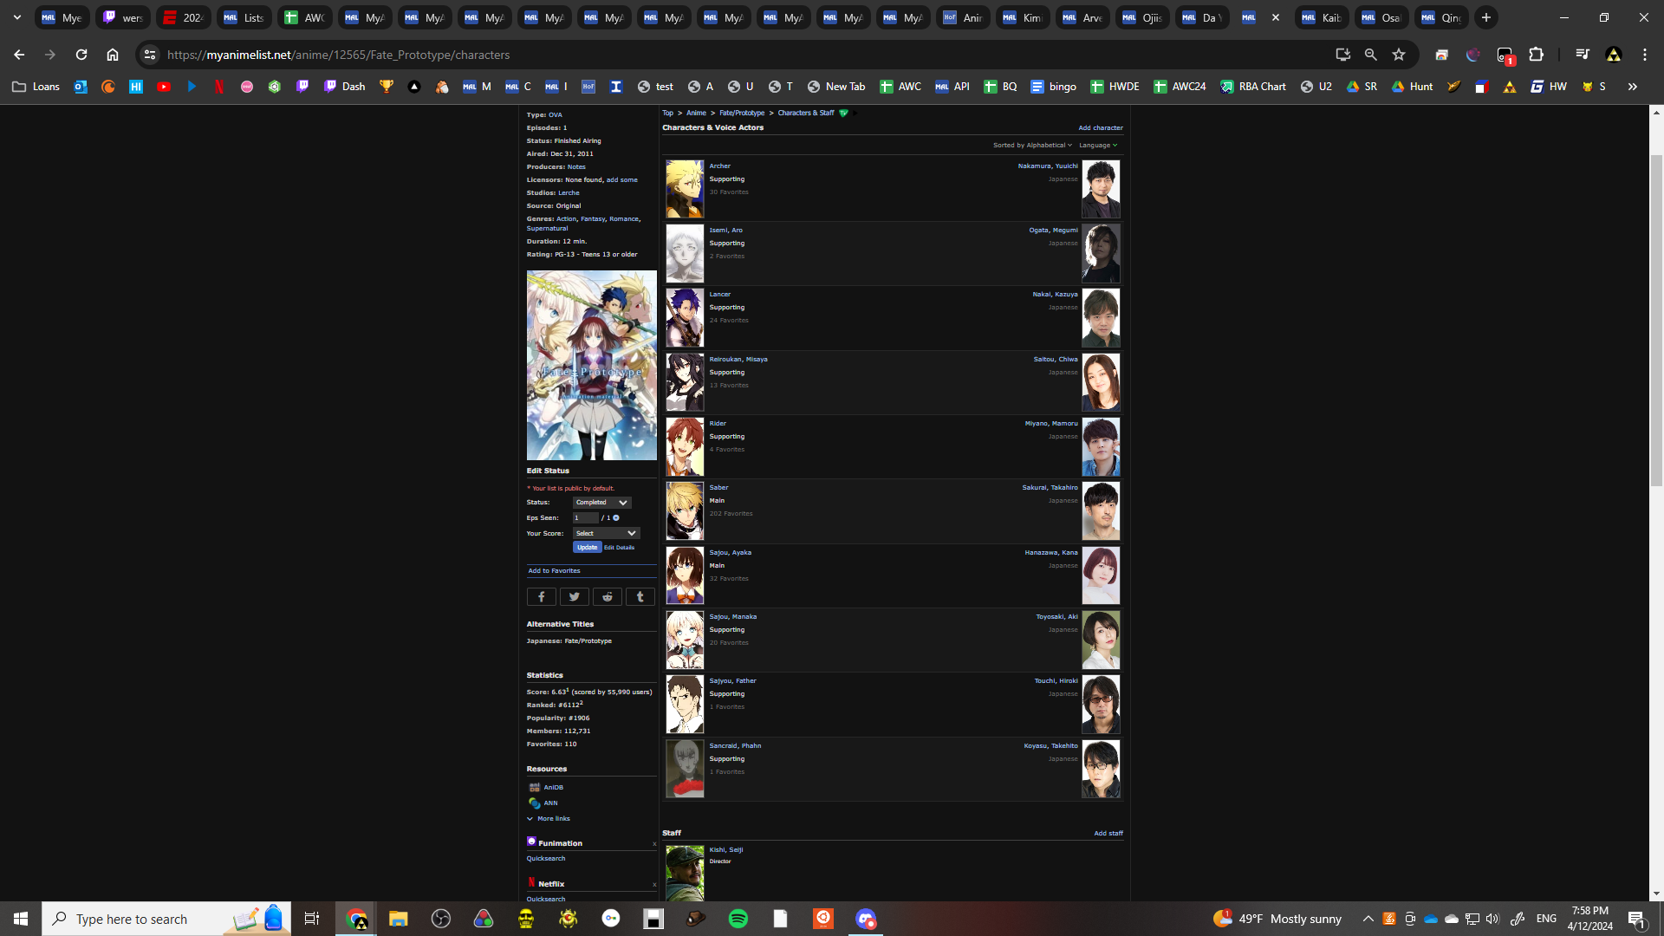Open Sorted by Alphabetical dropdown

(x=1032, y=146)
